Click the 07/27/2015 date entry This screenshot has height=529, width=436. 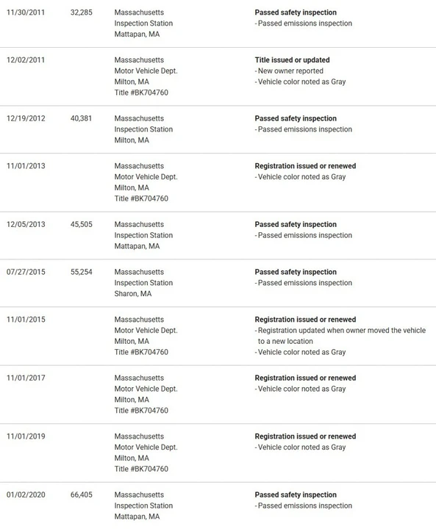(x=26, y=272)
